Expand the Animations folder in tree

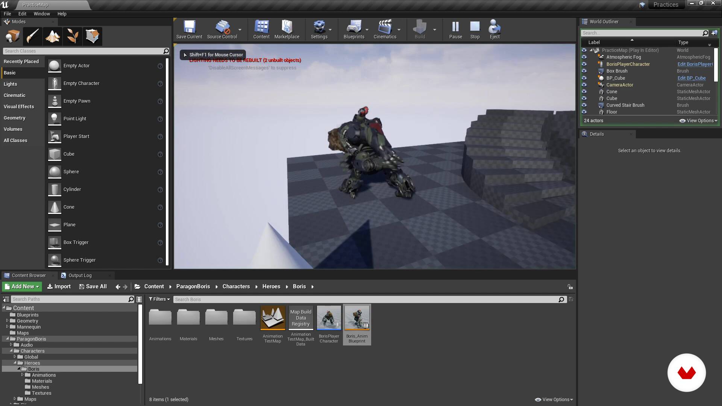22,375
